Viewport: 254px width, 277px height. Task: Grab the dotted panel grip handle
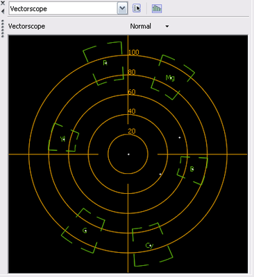(x=3, y=28)
